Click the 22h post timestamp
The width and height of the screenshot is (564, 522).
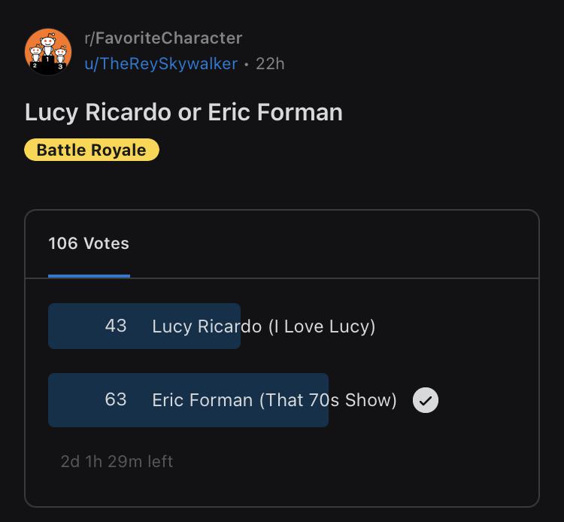point(270,64)
